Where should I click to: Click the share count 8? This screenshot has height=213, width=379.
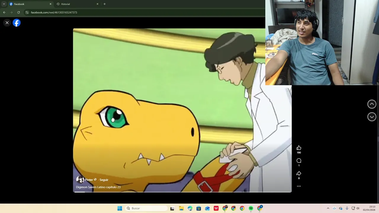pos(299,178)
